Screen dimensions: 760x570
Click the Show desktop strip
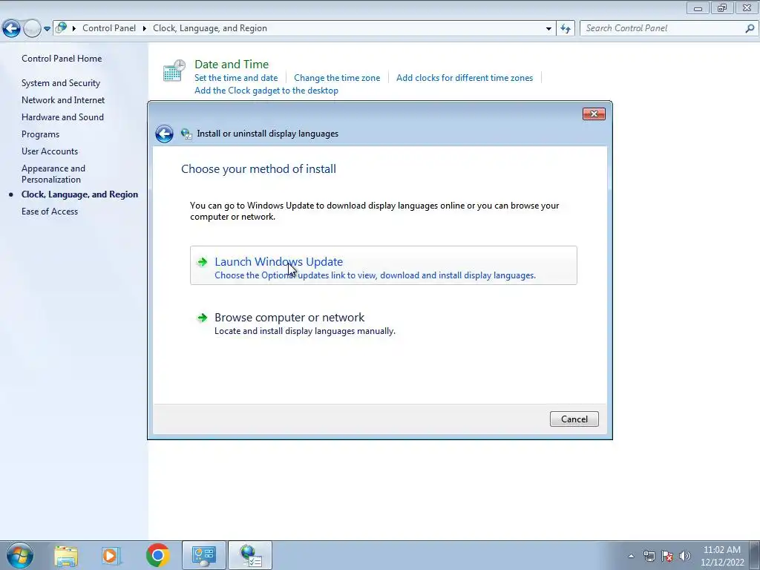pyautogui.click(x=754, y=555)
